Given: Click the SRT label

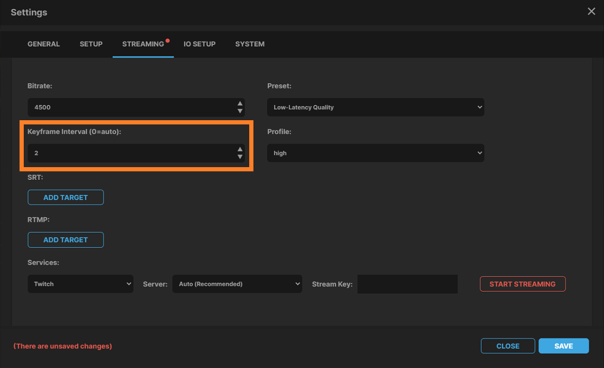Looking at the screenshot, I should [x=35, y=177].
